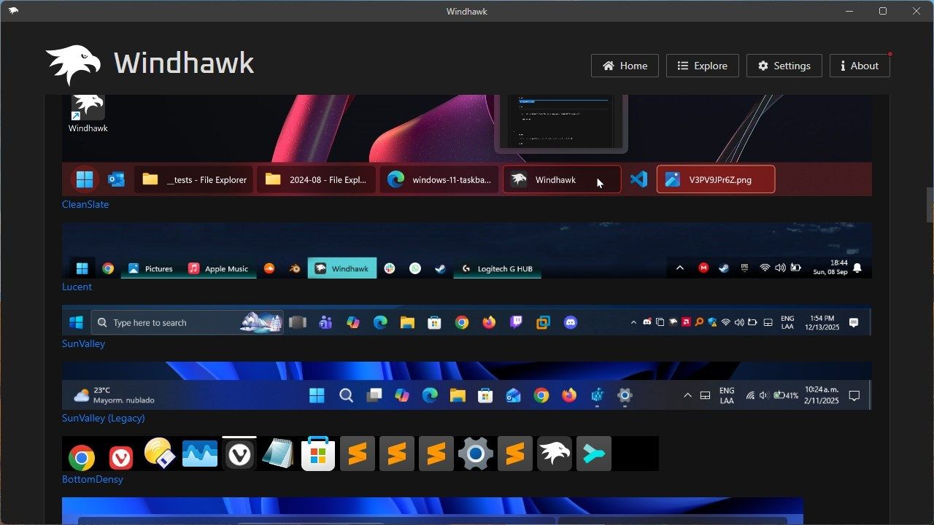Viewport: 934px width, 525px height.
Task: Open the BottomDensy theme link
Action: click(x=93, y=479)
